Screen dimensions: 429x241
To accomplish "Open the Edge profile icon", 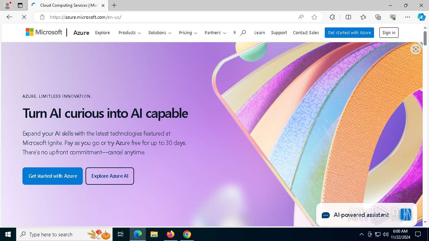I will (x=7, y=5).
